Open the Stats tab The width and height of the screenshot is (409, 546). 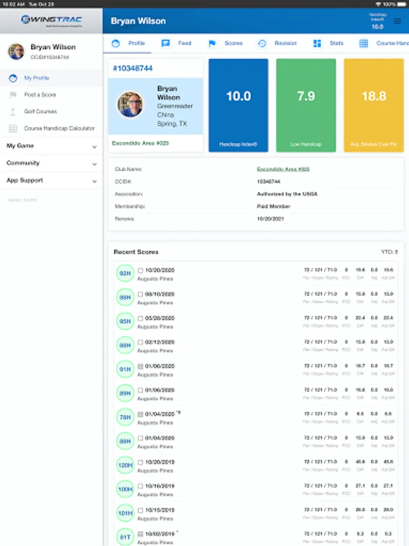(328, 44)
